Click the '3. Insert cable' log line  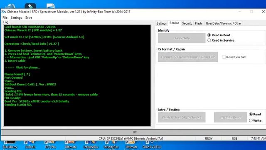(x=15, y=61)
